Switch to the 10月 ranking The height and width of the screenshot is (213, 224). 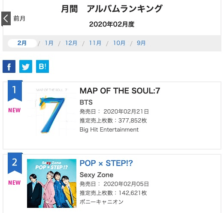[x=119, y=43]
